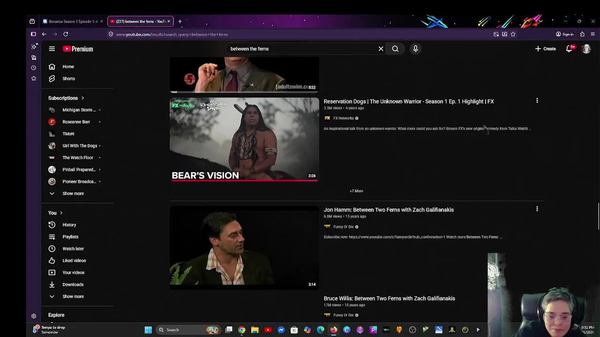Open the Reservation Dogs Unknown Warrior video title
600x337 pixels.
tap(409, 101)
